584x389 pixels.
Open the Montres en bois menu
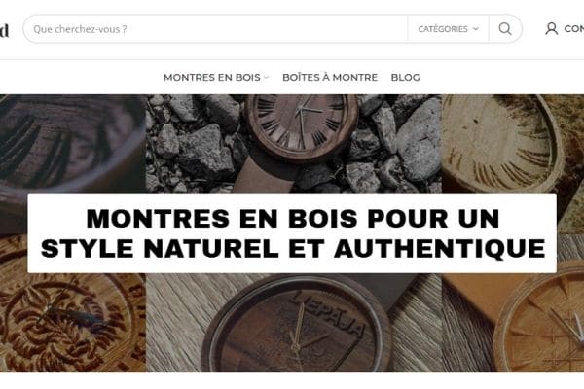212,78
